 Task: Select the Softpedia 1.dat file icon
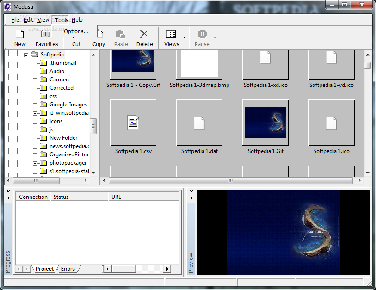pos(199,123)
